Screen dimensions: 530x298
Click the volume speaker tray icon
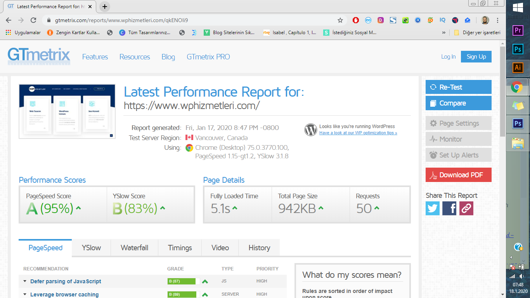tap(522, 276)
